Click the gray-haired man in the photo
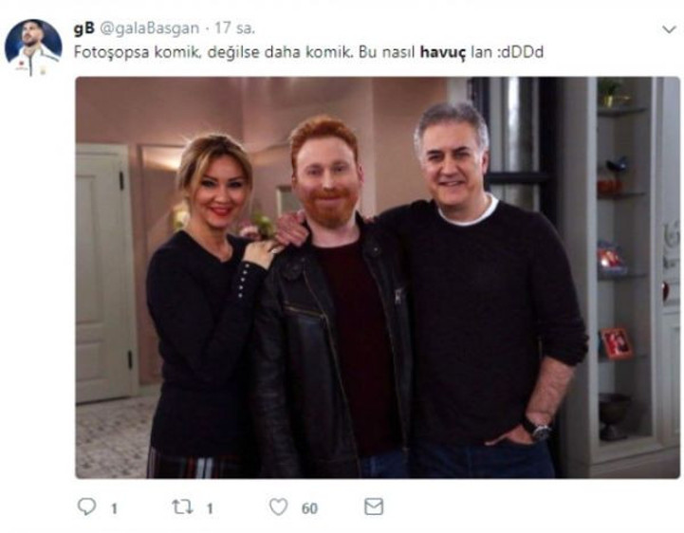The width and height of the screenshot is (684, 533). (x=484, y=290)
